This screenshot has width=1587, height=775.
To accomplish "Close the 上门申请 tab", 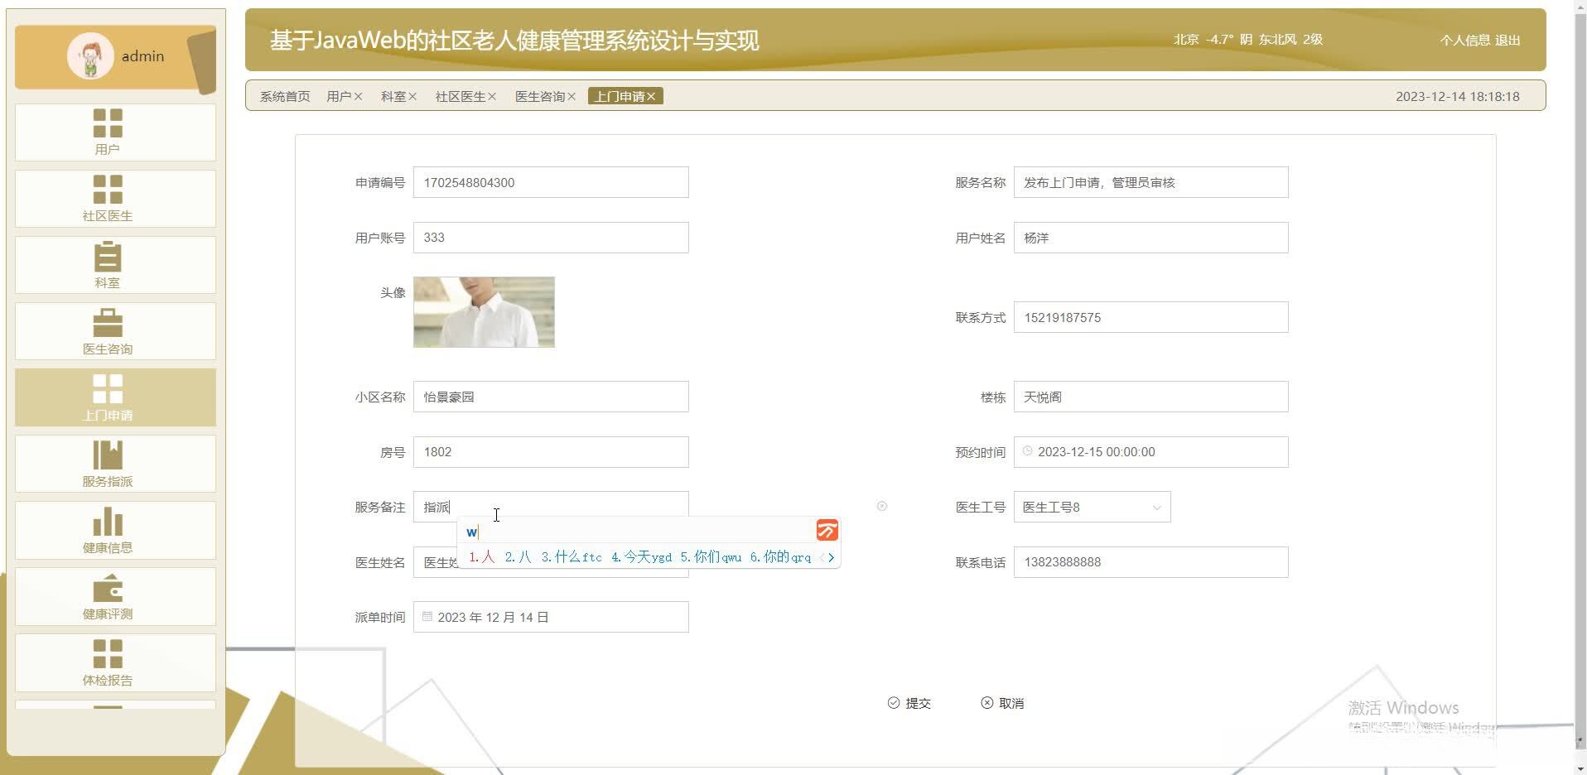I will [651, 97].
